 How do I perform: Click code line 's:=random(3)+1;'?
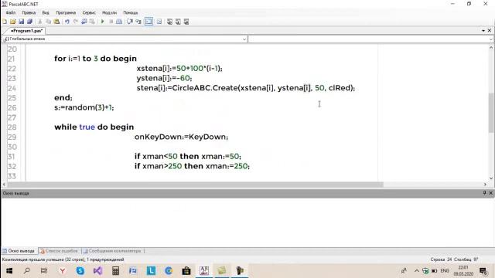[x=84, y=107]
